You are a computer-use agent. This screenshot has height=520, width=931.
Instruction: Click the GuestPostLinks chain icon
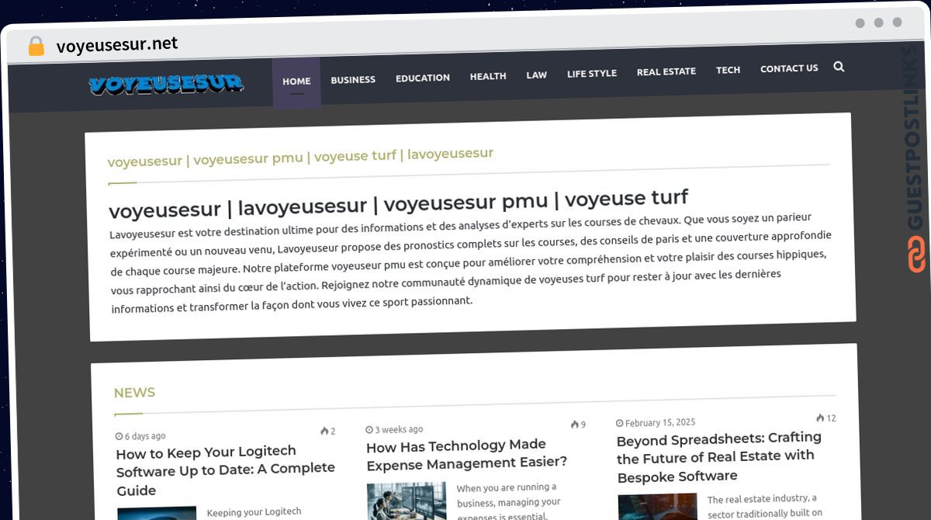pyautogui.click(x=916, y=255)
